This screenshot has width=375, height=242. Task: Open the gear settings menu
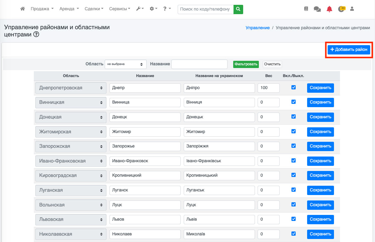tap(154, 9)
